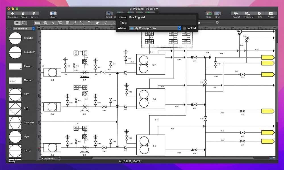
Task: Click the Library toolbar button
Action: point(53,14)
